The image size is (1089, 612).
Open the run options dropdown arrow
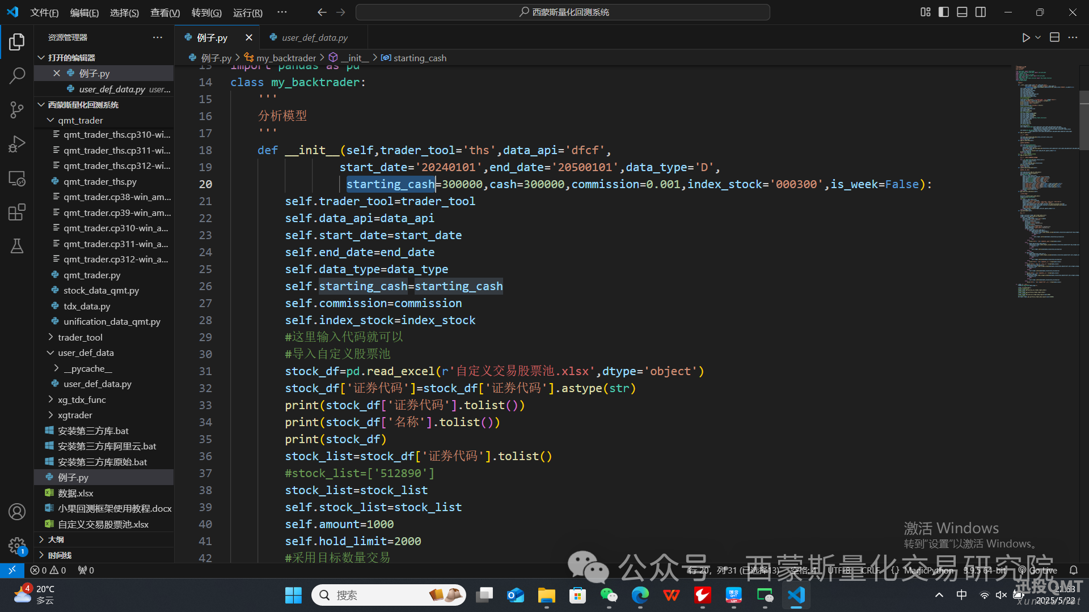1038,37
